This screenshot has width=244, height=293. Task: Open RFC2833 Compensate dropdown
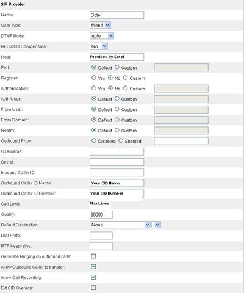pyautogui.click(x=99, y=46)
